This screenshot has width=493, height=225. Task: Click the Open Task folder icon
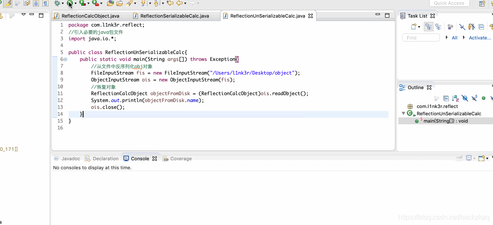click(120, 3)
